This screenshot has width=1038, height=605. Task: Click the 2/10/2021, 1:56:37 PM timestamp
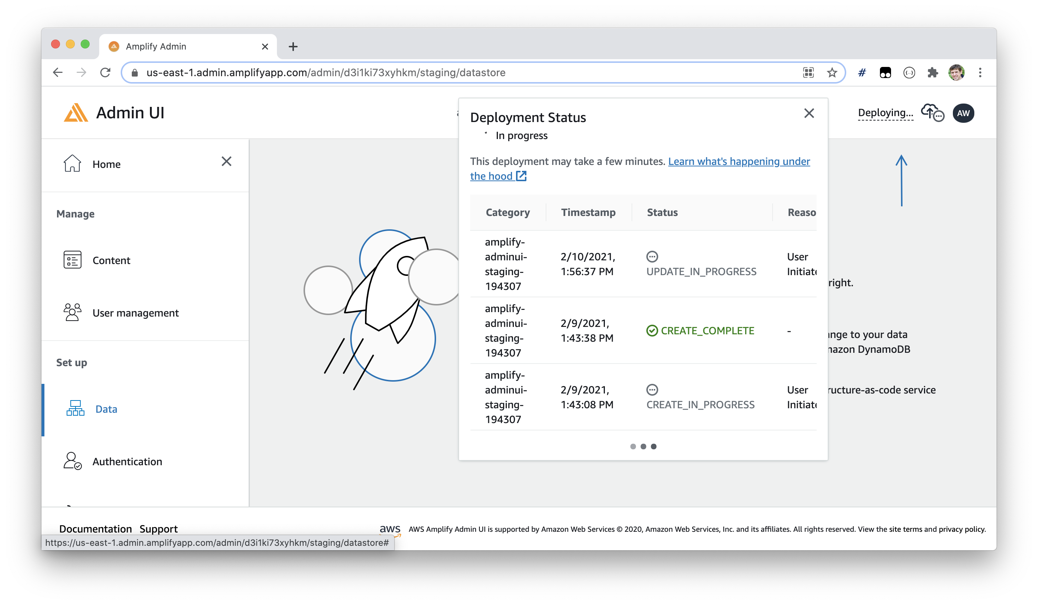coord(588,264)
